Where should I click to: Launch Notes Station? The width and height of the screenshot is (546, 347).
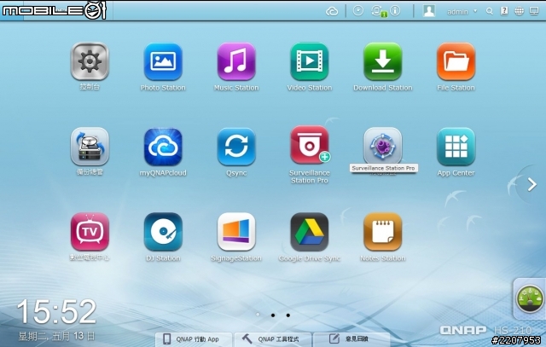tap(383, 231)
